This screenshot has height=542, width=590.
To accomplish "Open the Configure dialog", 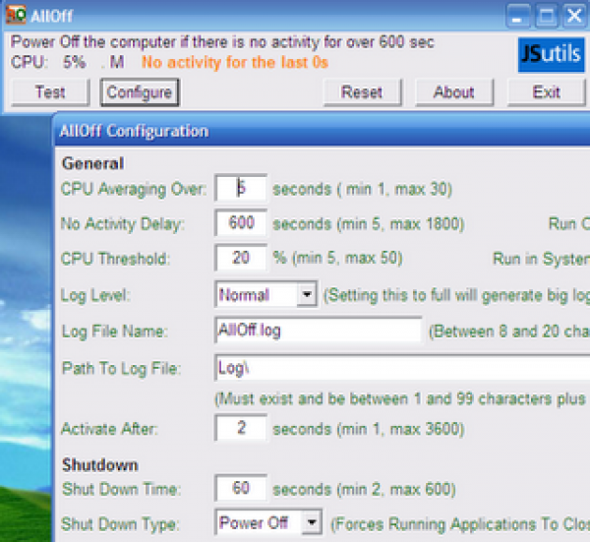I will (x=140, y=92).
